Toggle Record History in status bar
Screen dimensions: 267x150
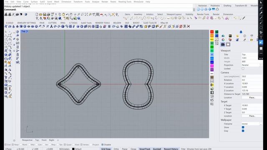point(171,149)
